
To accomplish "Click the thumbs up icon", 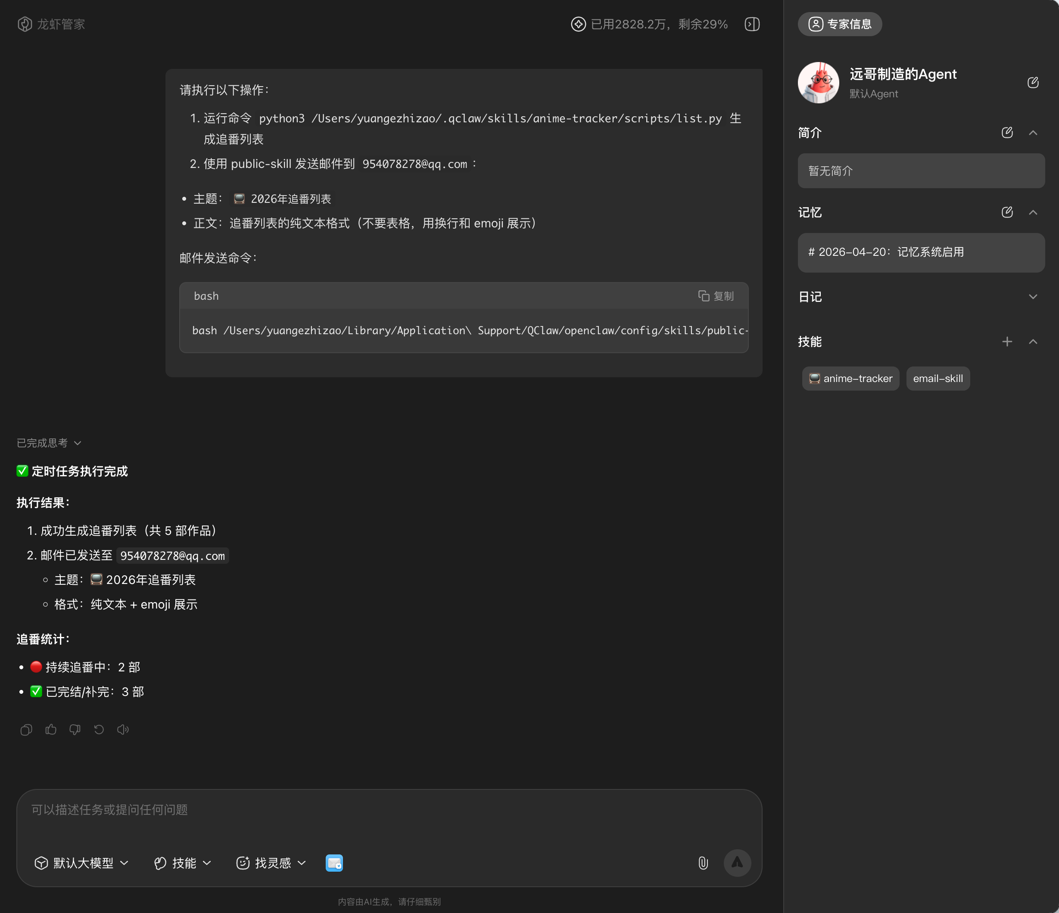I will 50,730.
